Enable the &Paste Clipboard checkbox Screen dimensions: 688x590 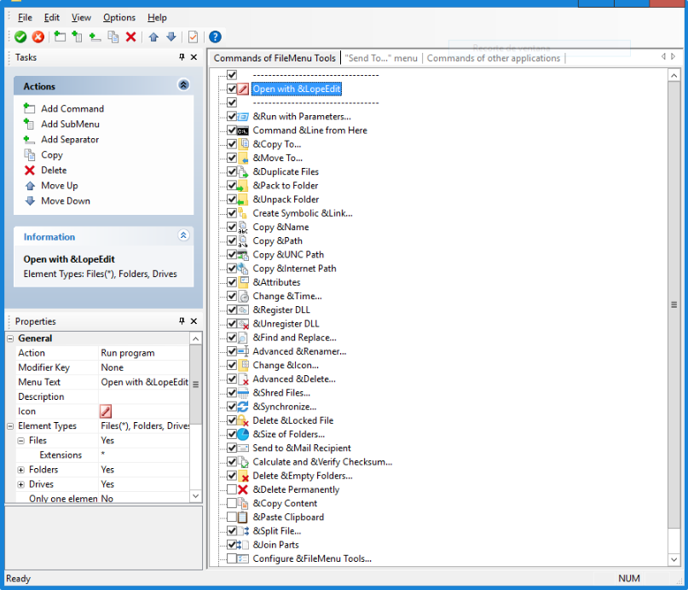click(232, 517)
